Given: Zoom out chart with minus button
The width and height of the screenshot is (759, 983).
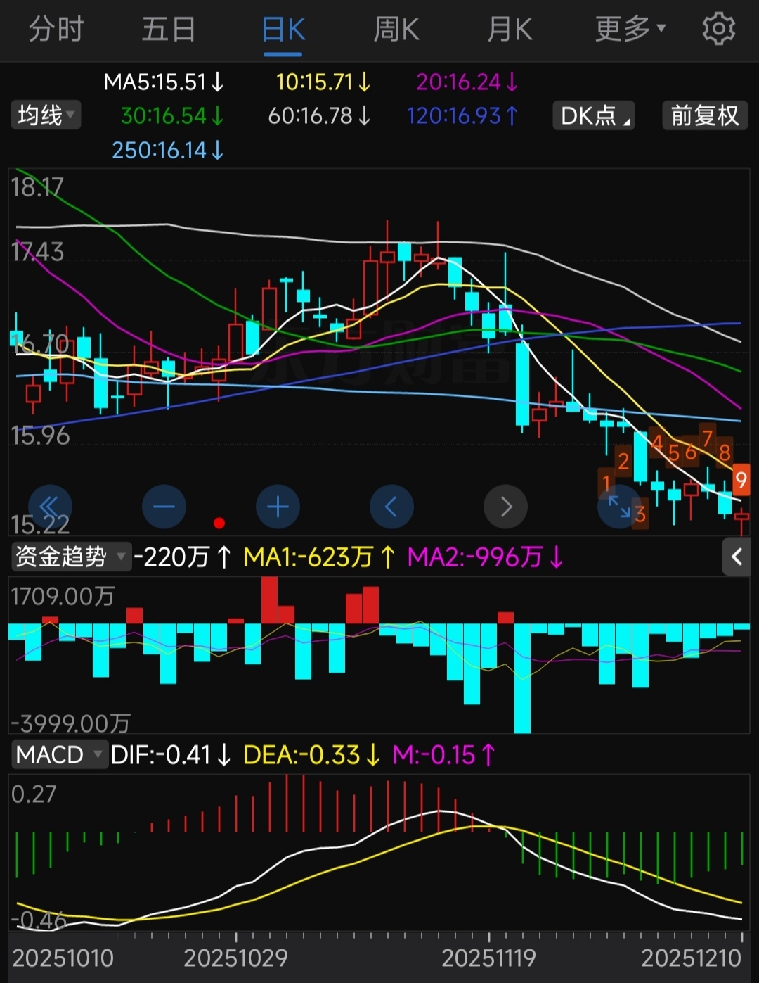Looking at the screenshot, I should [164, 507].
